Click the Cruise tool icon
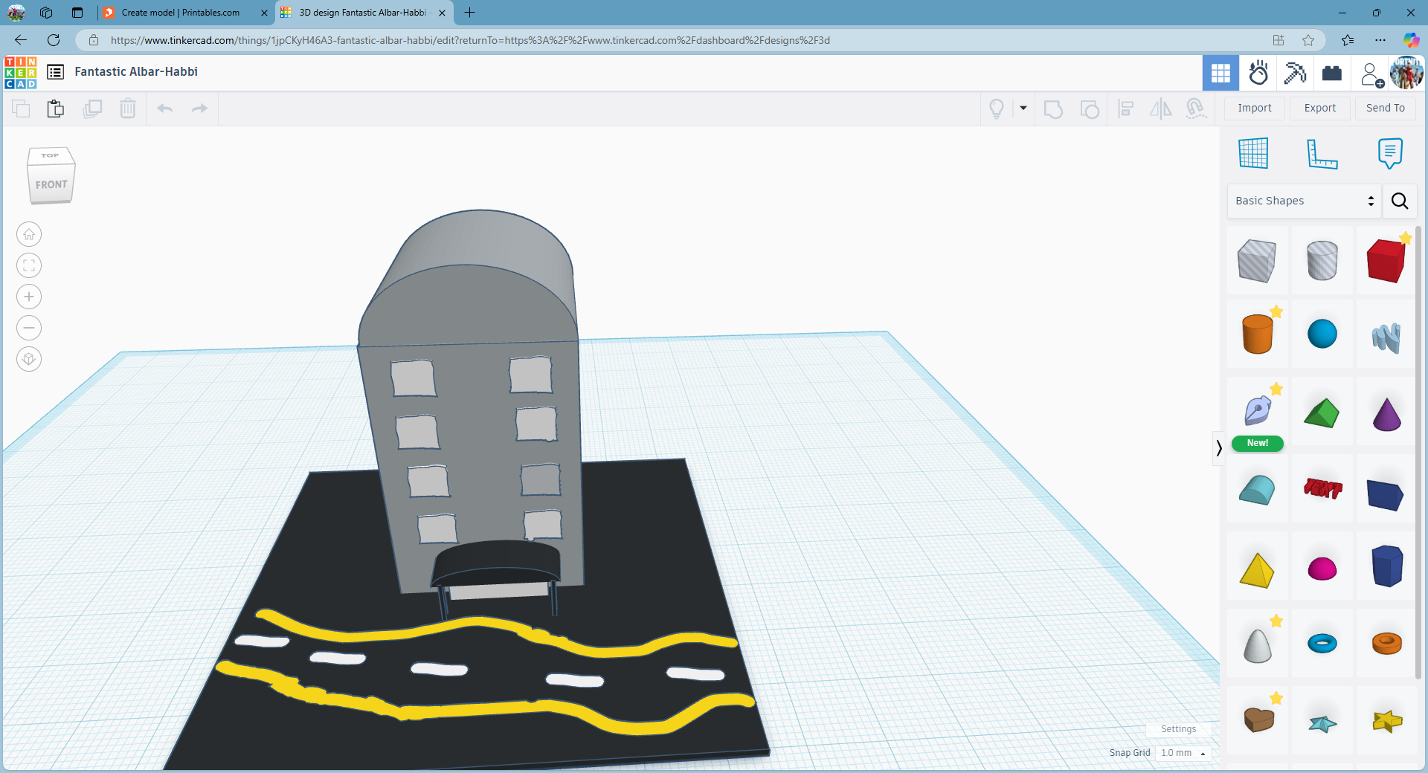 click(x=1196, y=109)
